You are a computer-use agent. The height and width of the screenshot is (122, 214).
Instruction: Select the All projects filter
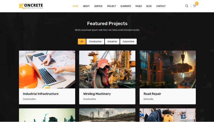point(82,41)
